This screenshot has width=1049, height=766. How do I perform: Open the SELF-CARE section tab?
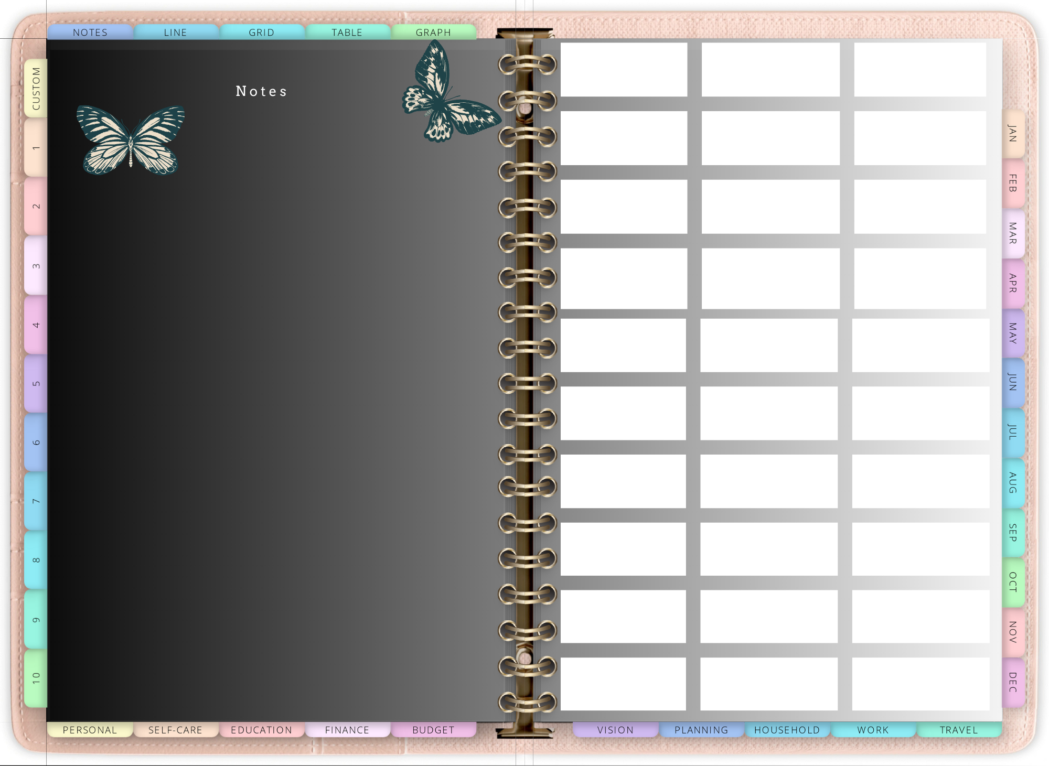[175, 730]
